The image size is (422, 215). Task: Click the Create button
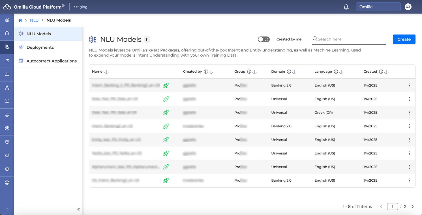pyautogui.click(x=404, y=39)
